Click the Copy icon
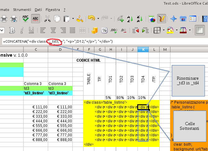This screenshot has height=151, width=208. click(x=57, y=19)
